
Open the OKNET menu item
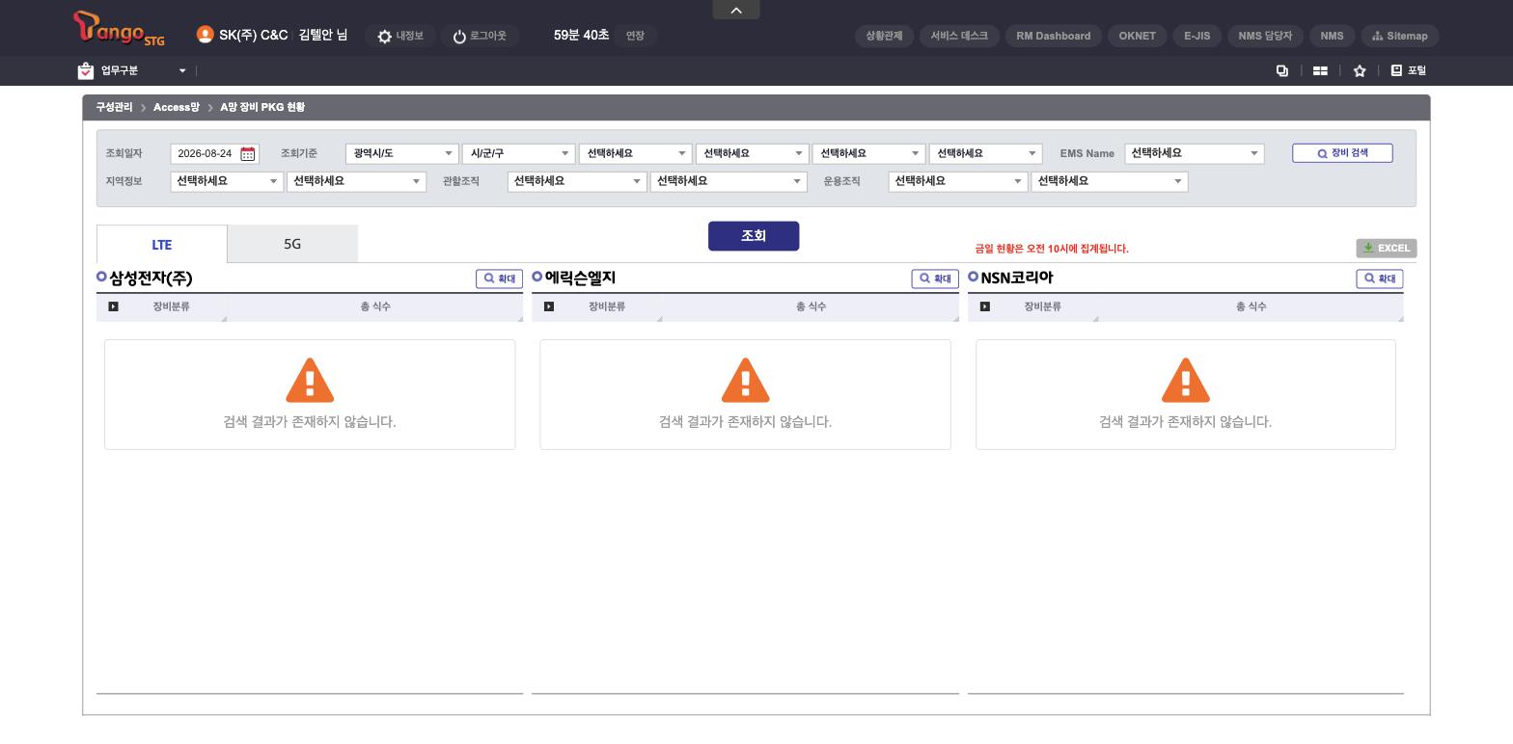tap(1138, 36)
